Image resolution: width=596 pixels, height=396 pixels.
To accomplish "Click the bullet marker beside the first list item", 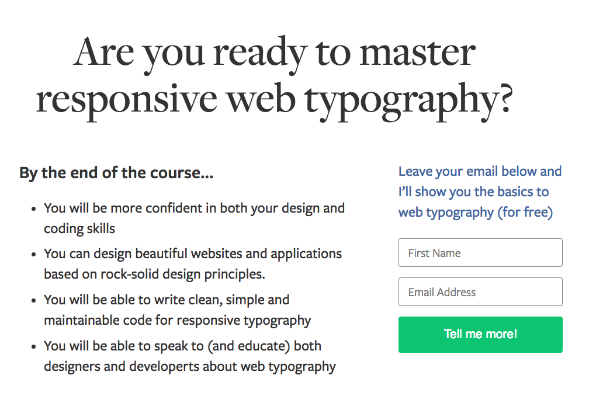I will (x=33, y=209).
